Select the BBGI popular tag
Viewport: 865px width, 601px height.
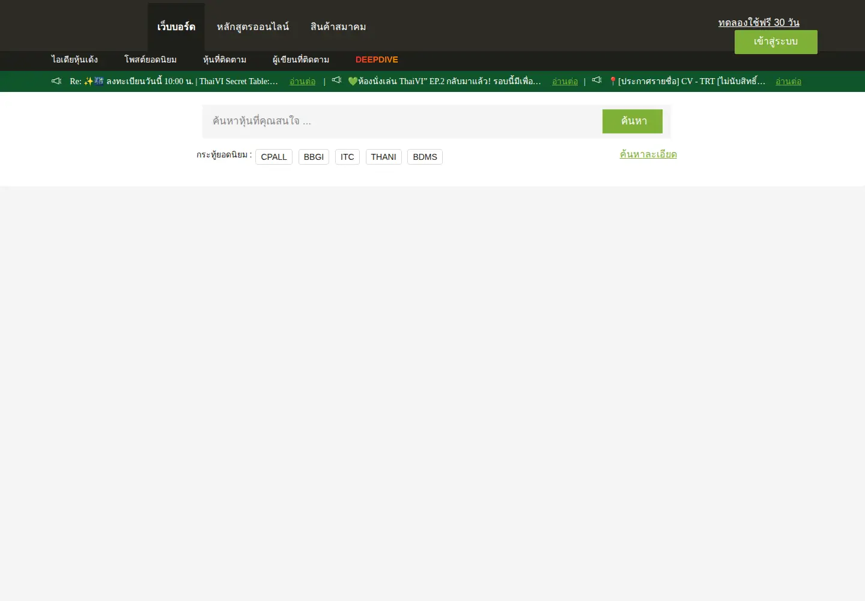(x=314, y=157)
